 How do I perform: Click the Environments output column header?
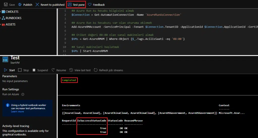[x=71, y=105]
